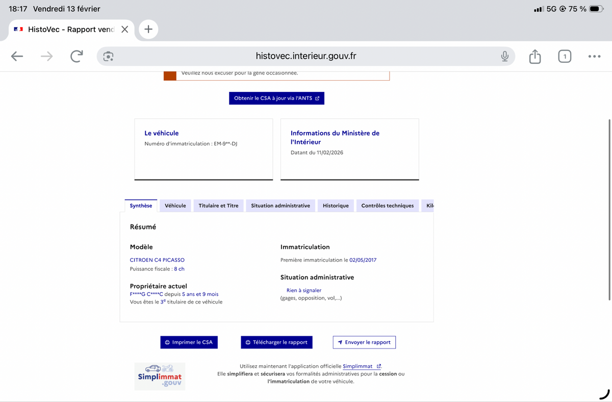This screenshot has height=402, width=612.
Task: Select the Situation administrative tab
Action: pos(280,206)
